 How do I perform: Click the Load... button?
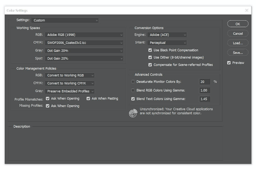(x=238, y=43)
